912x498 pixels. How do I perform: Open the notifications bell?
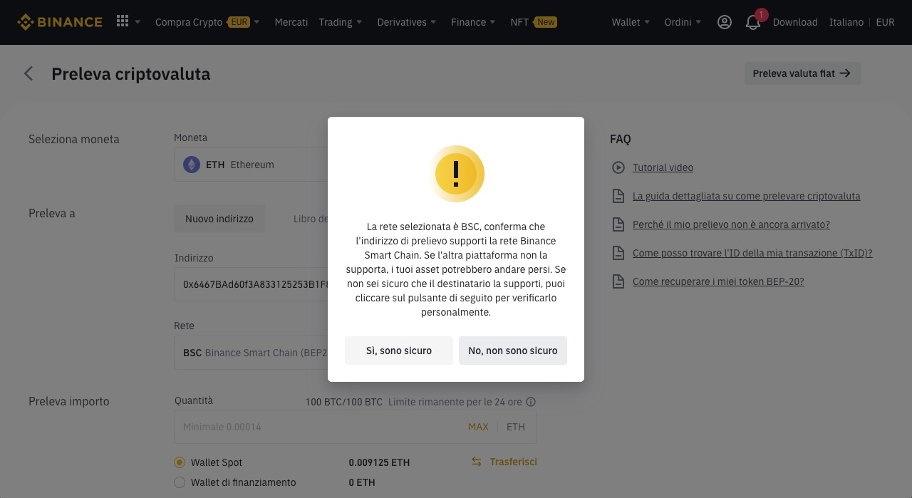pos(753,22)
